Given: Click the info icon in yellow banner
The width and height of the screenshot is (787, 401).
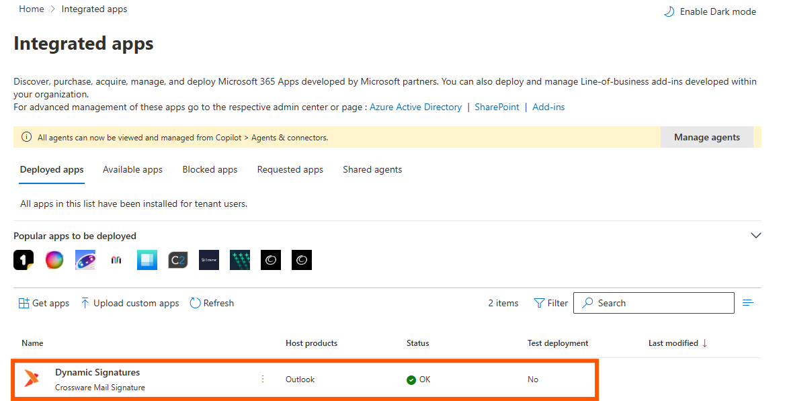Looking at the screenshot, I should (26, 137).
